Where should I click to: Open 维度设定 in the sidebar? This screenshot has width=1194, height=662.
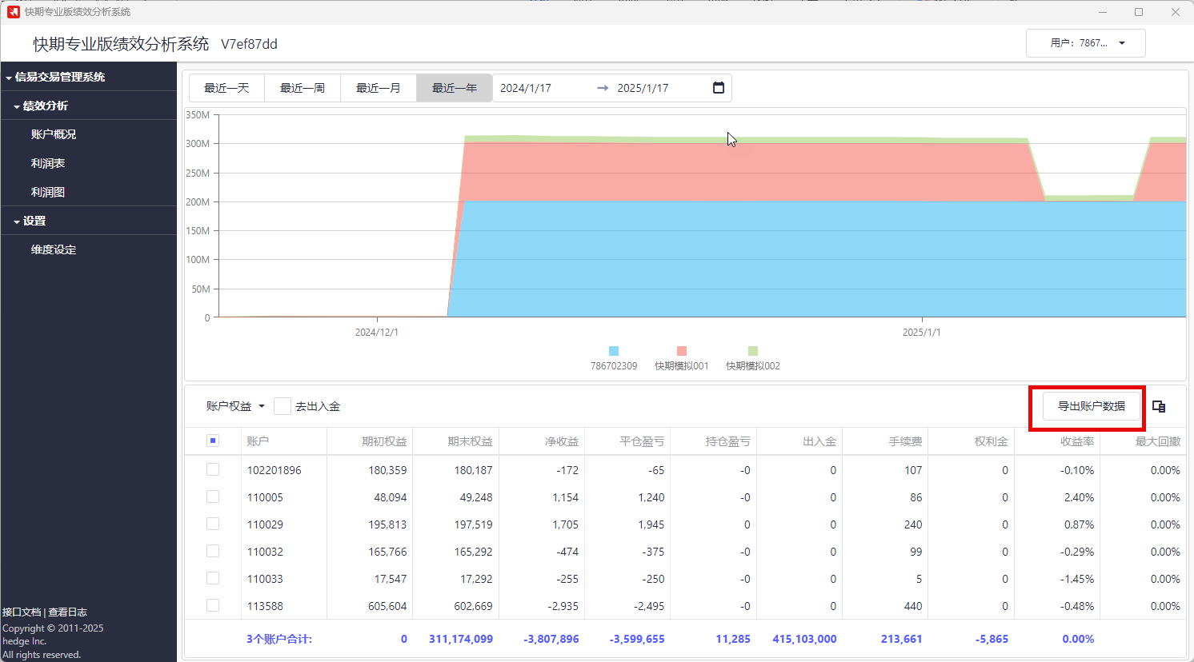54,249
